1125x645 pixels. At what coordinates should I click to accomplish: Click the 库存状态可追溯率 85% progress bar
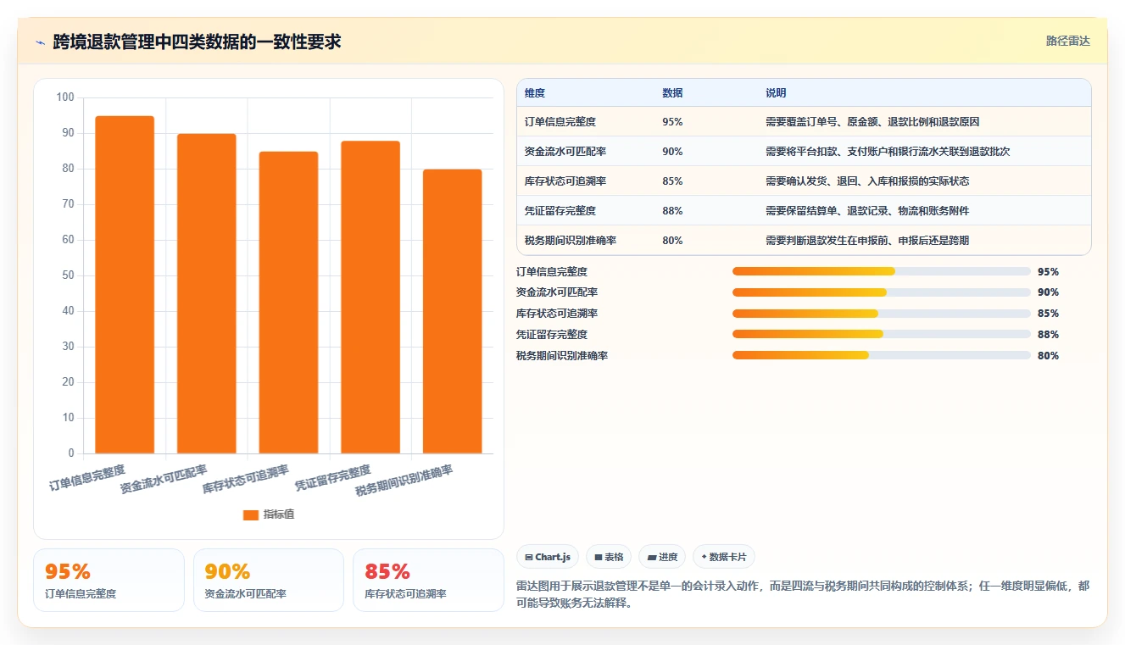pos(882,314)
